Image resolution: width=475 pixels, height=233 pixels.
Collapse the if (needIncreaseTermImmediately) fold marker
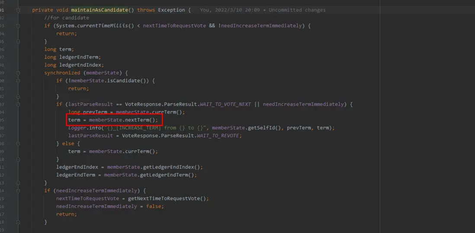pyautogui.click(x=18, y=191)
